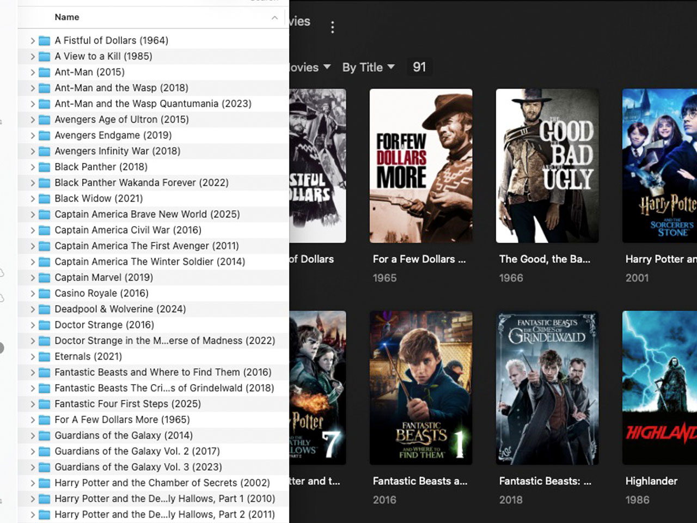Open the Movies library type dropdown

[309, 68]
